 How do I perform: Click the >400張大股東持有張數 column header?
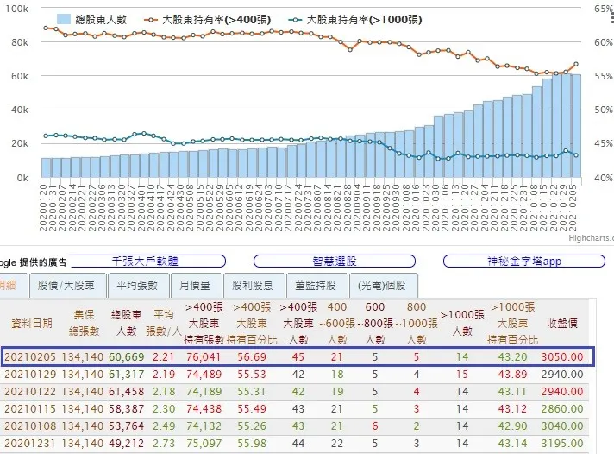point(204,324)
